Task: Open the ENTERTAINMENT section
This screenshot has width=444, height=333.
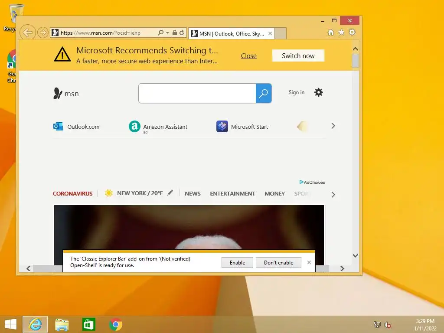Action: click(x=232, y=194)
